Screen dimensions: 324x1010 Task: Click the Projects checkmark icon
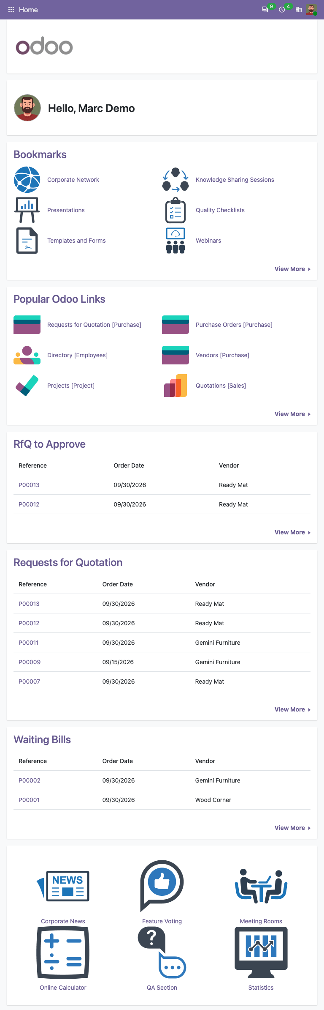click(27, 386)
